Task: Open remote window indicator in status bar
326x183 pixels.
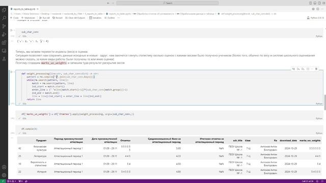Action: [x=3, y=181]
